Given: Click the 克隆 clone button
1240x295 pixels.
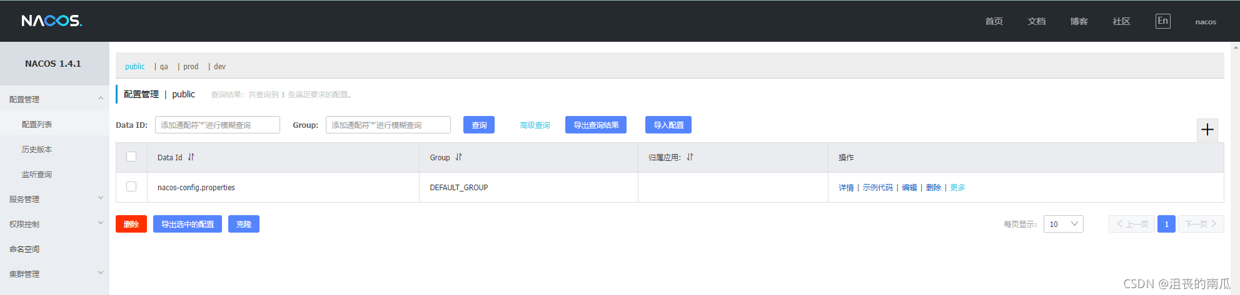Looking at the screenshot, I should 244,224.
